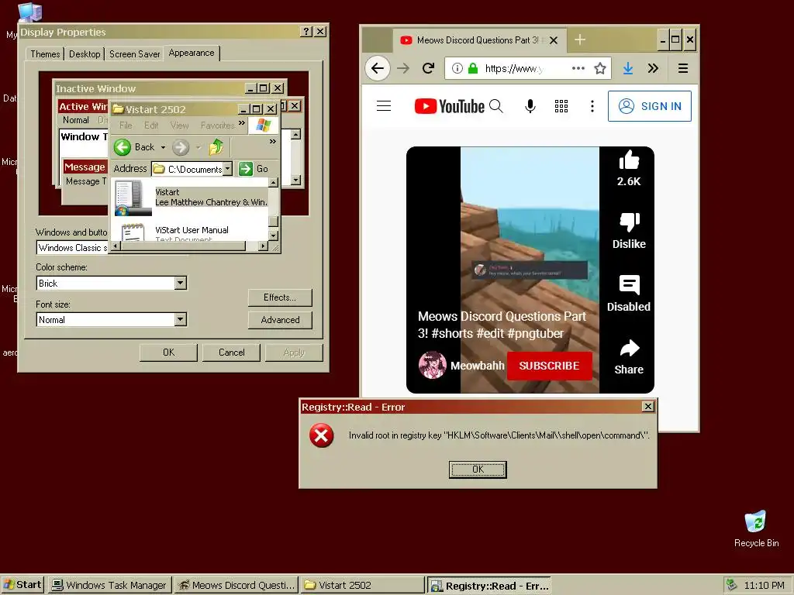Click Windows and buttons style combo box
Image resolution: width=794 pixels, height=595 pixels.
coord(73,248)
